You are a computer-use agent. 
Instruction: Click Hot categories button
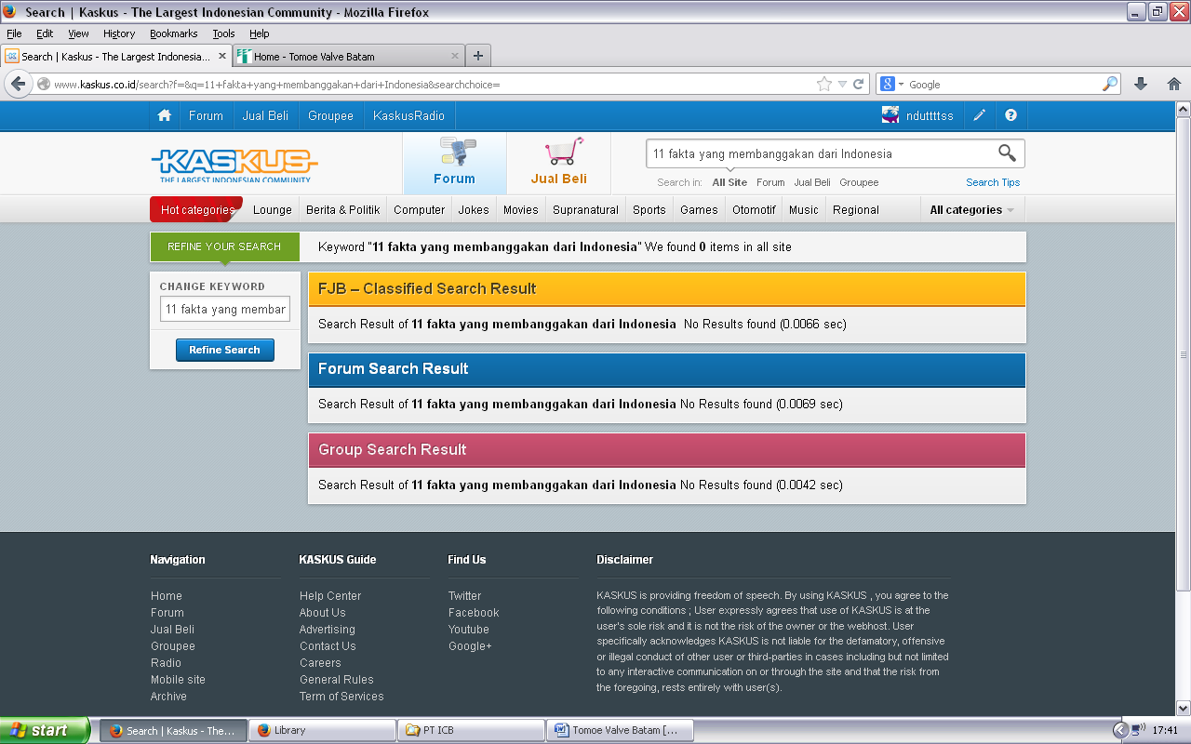(196, 210)
